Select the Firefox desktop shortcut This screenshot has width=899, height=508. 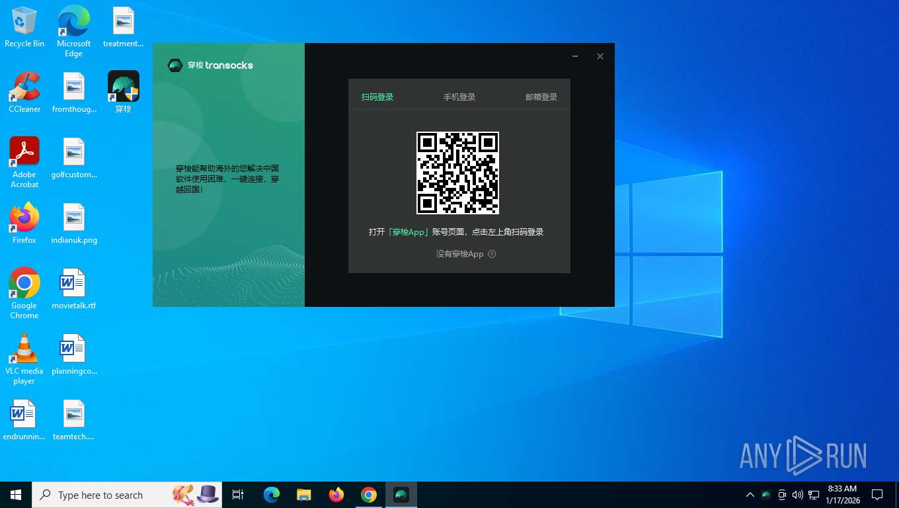(24, 224)
